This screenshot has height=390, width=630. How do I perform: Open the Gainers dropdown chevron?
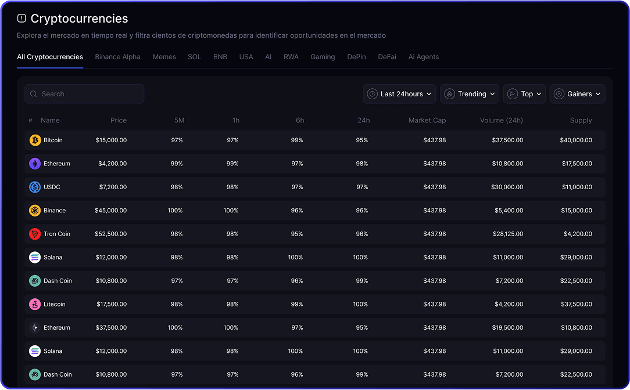point(598,94)
